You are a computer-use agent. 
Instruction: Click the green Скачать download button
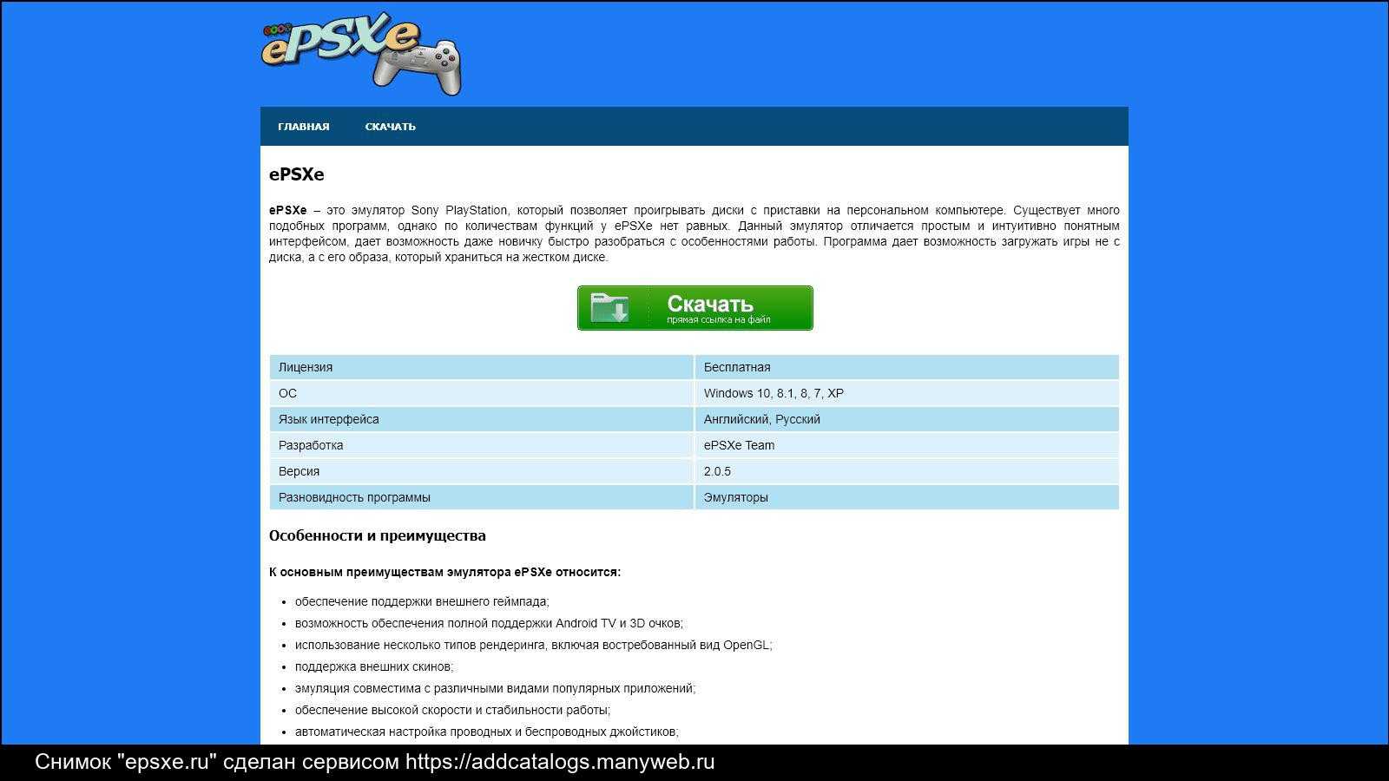pos(695,308)
